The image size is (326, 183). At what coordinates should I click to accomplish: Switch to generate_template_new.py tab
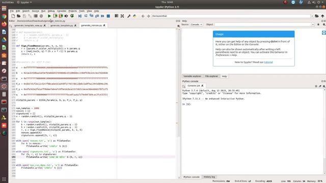pyautogui.click(x=29, y=25)
